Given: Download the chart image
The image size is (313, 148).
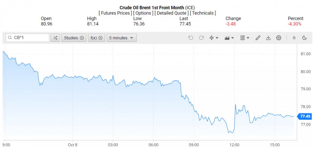Looking at the screenshot, I should point(268,38).
